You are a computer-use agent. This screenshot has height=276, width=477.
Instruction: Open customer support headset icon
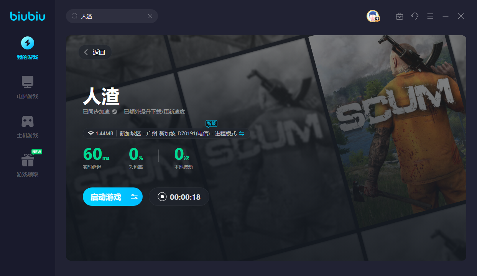(x=415, y=16)
